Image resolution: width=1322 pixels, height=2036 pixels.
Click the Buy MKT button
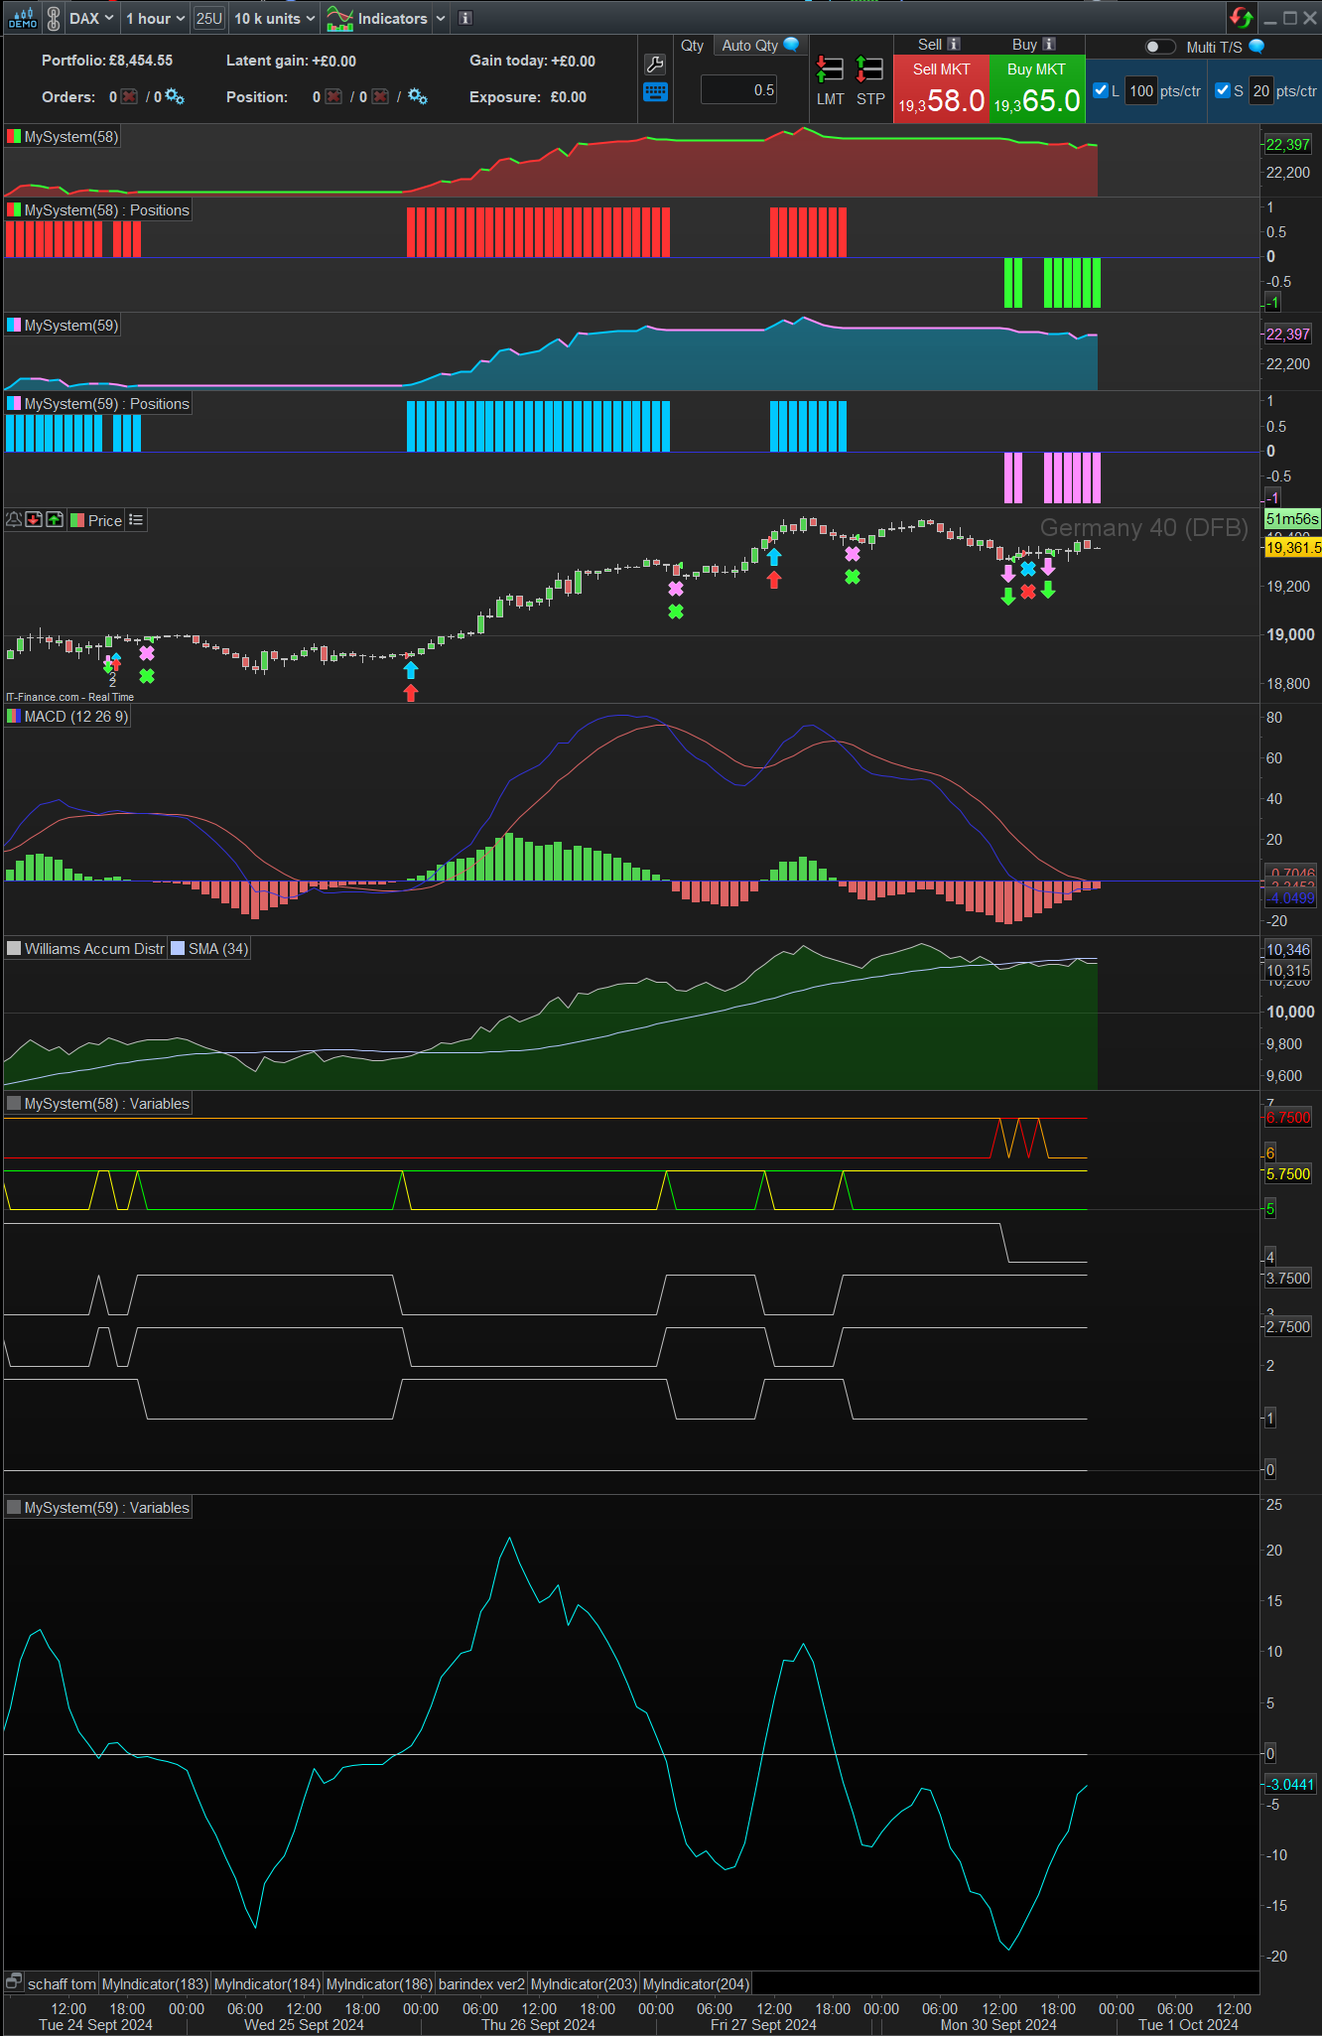(x=1037, y=88)
